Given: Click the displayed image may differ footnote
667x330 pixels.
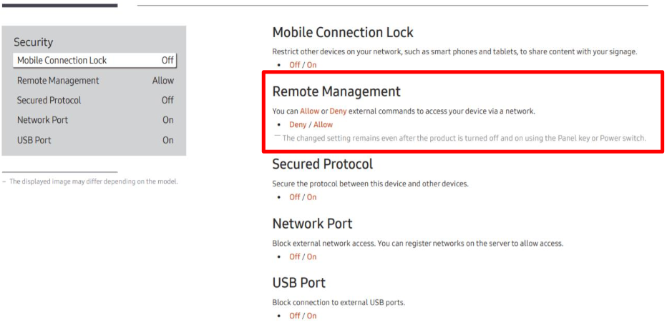Looking at the screenshot, I should click(93, 181).
